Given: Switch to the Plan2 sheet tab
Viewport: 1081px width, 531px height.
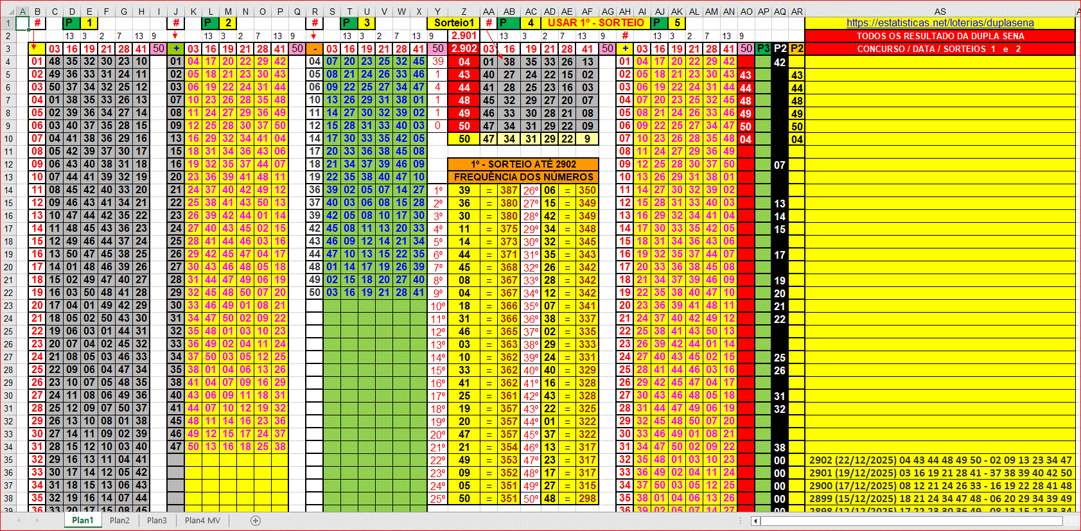Looking at the screenshot, I should [119, 521].
